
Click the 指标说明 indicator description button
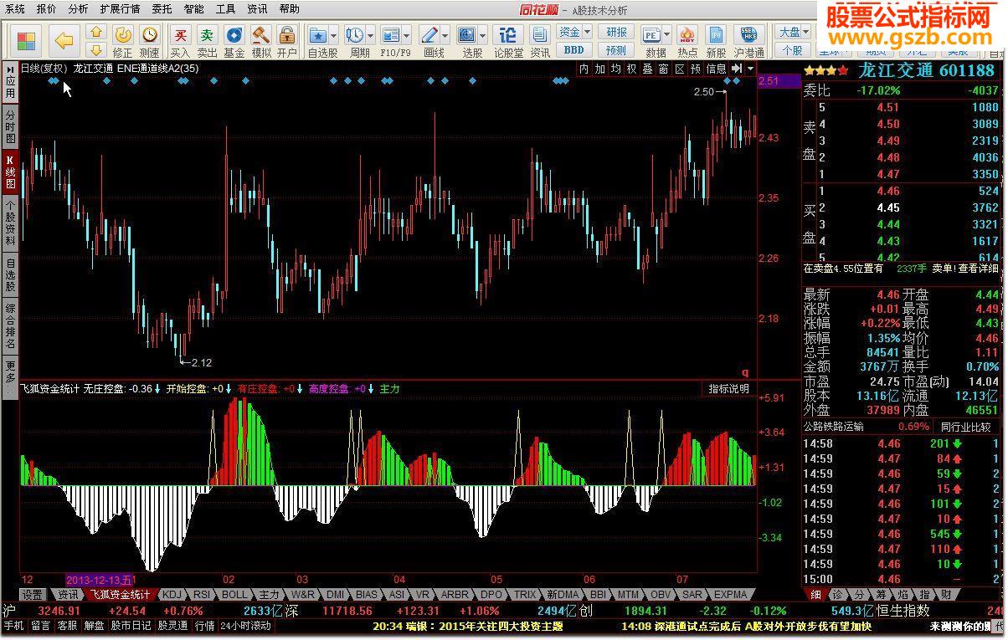(729, 389)
